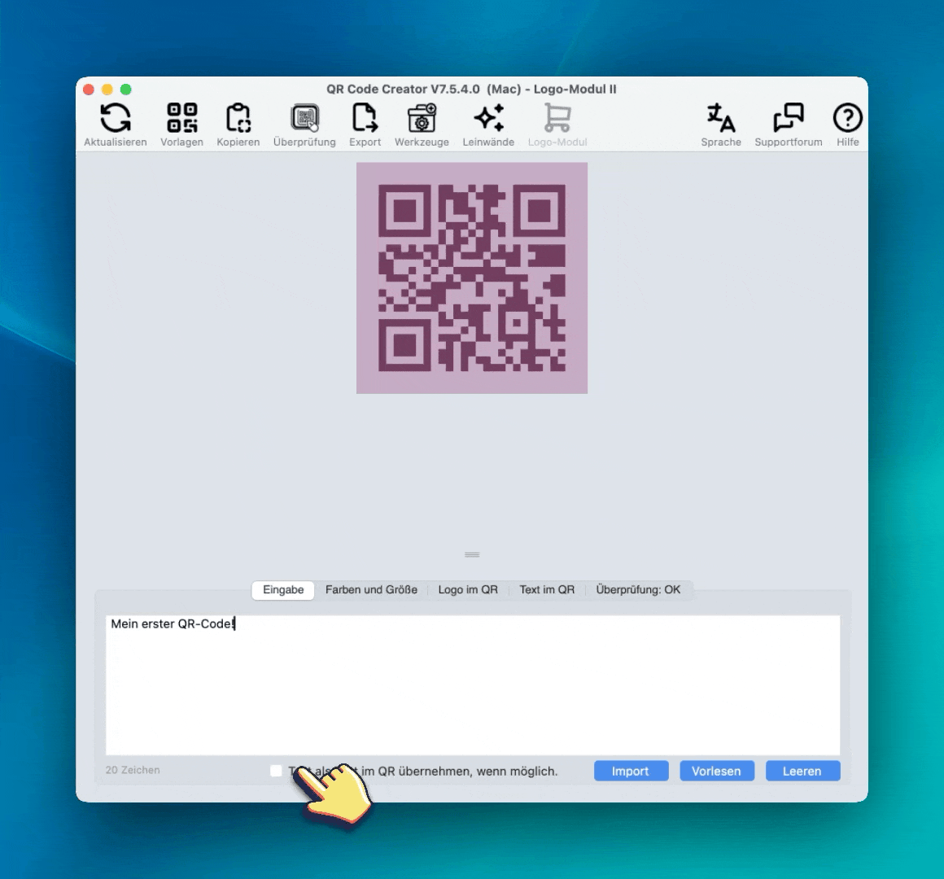Select the Überprüfung: OK tab
Image resolution: width=944 pixels, height=879 pixels.
coord(638,590)
